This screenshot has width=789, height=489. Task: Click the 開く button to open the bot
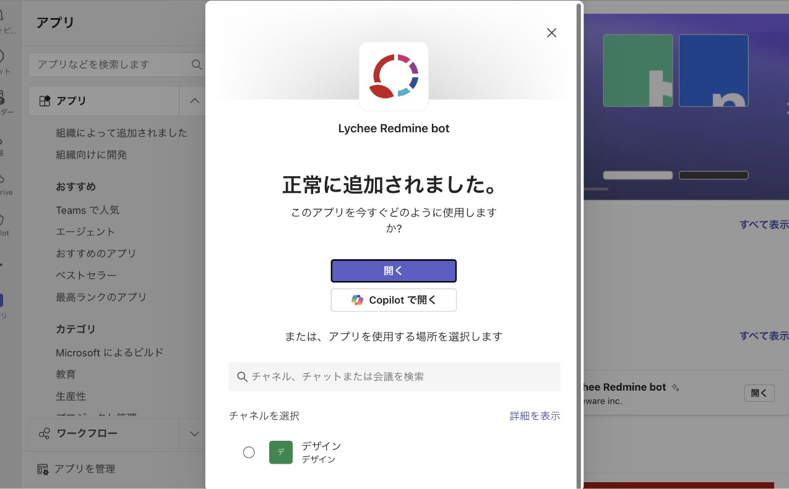(x=394, y=271)
